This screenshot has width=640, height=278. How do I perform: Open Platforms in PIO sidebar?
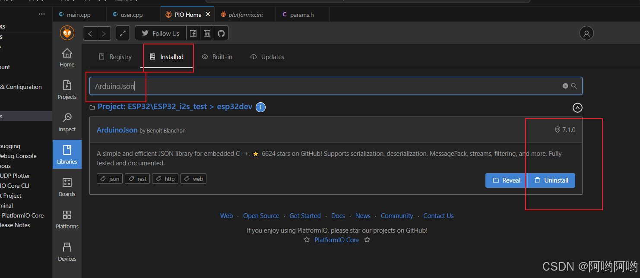coord(67,220)
